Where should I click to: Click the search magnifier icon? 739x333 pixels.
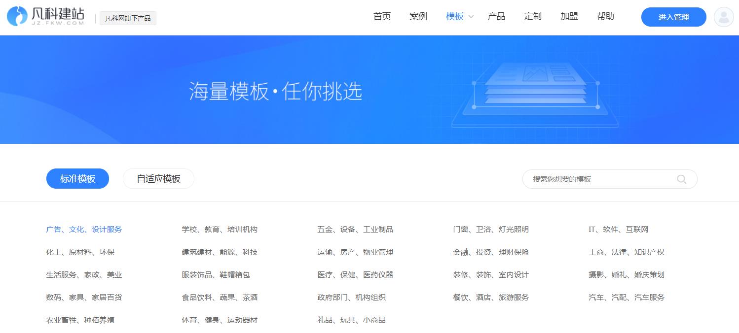click(x=682, y=179)
